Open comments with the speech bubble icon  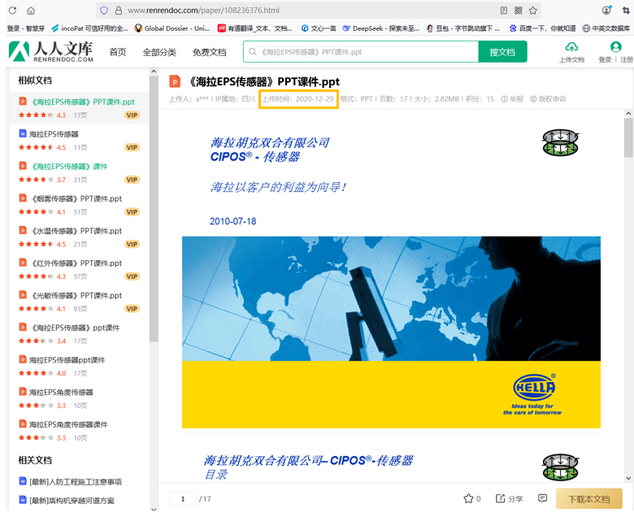click(543, 498)
